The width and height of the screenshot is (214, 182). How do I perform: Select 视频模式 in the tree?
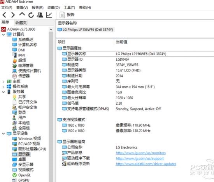(x=23, y=170)
